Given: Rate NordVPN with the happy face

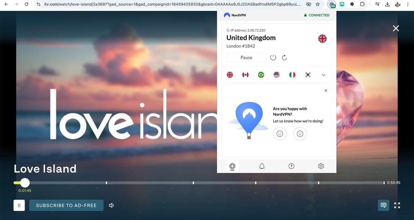Looking at the screenshot, I should 280,134.
